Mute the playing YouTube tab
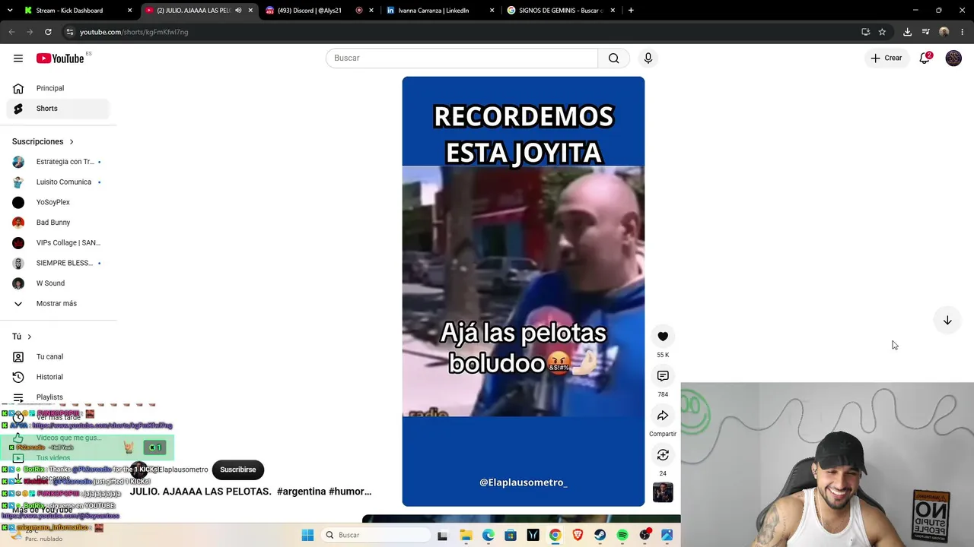974x547 pixels. pyautogui.click(x=238, y=11)
